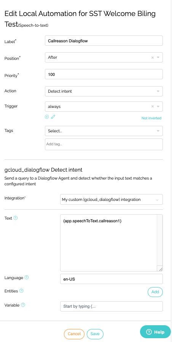Clear the always trigger with the x icon
The image size is (172, 342).
153,106
